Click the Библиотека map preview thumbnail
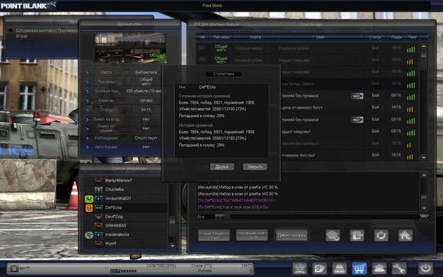443x277 pixels. pyautogui.click(x=130, y=48)
